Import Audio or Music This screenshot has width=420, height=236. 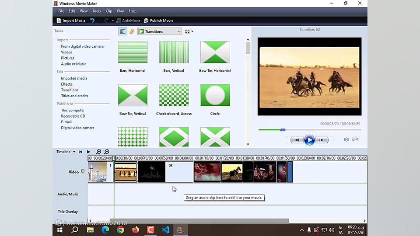pos(73,64)
